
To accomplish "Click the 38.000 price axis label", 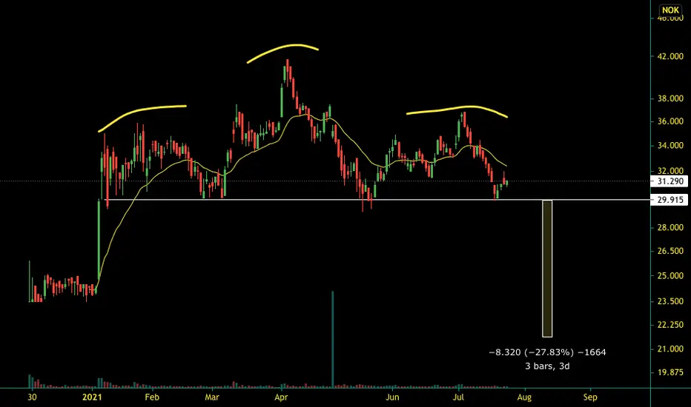I will [x=670, y=98].
